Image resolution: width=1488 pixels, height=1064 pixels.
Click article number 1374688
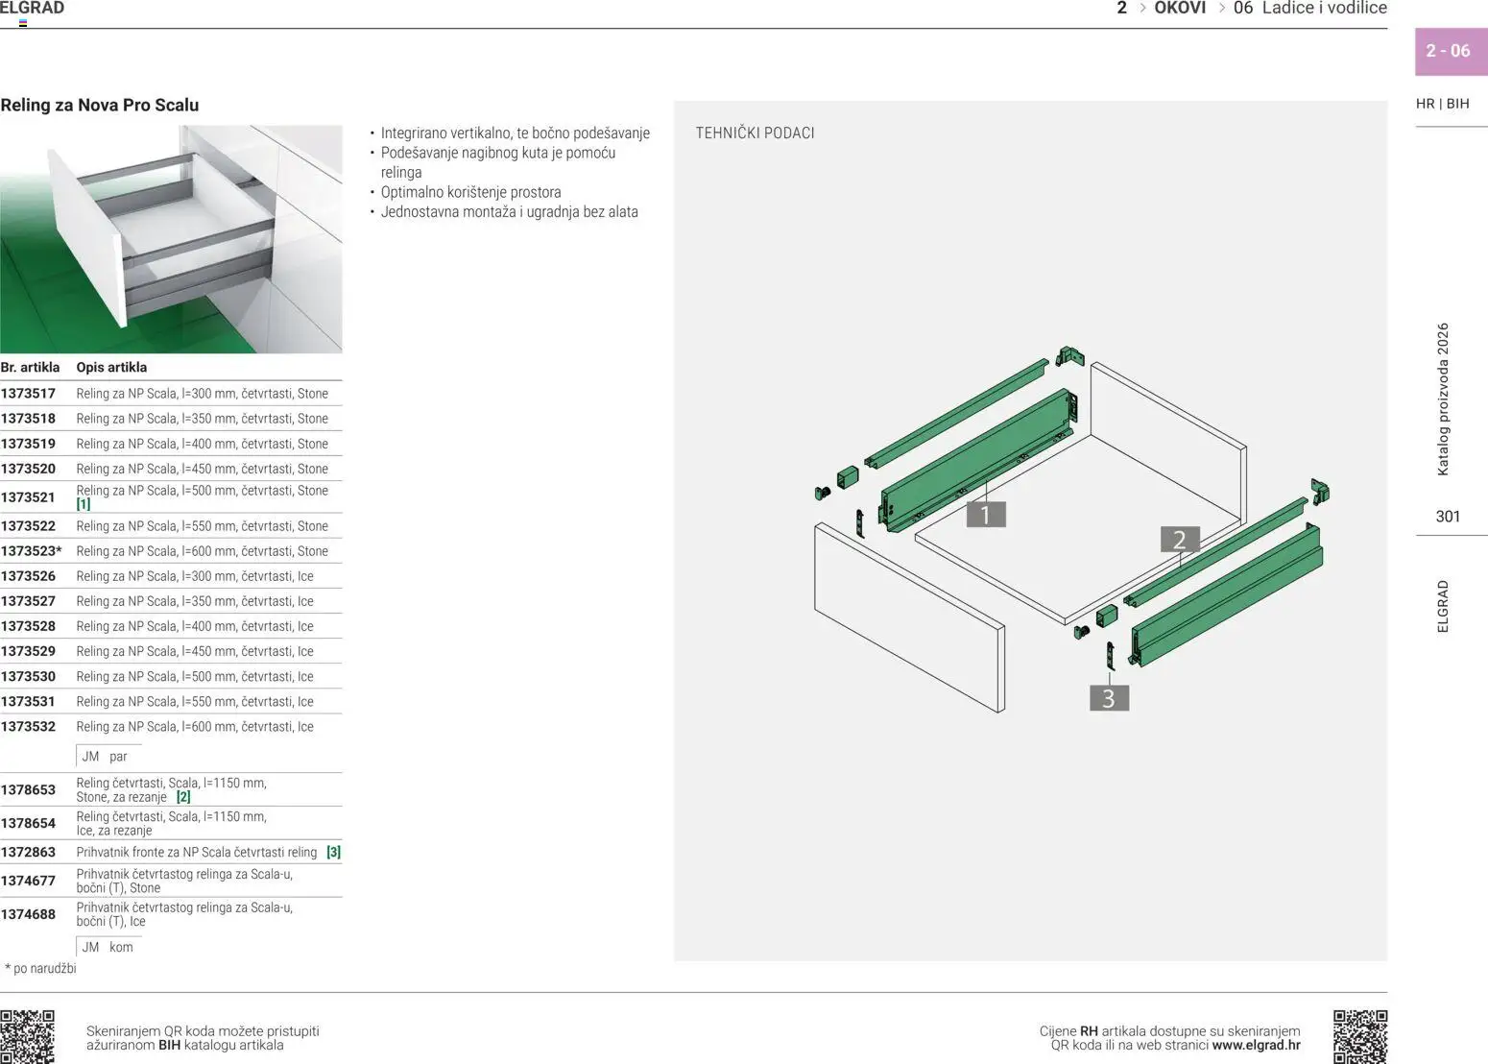pos(29,914)
